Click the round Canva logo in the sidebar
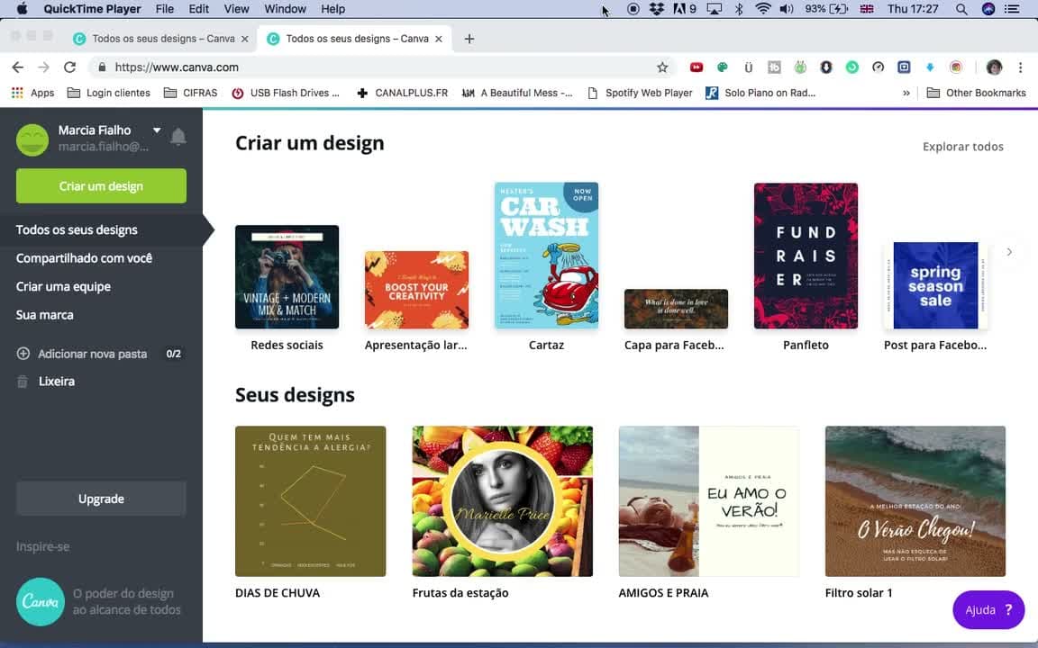This screenshot has width=1038, height=648. [x=41, y=602]
